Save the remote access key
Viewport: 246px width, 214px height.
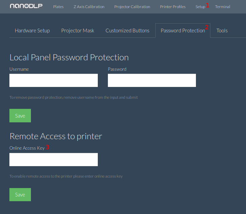pos(20,195)
